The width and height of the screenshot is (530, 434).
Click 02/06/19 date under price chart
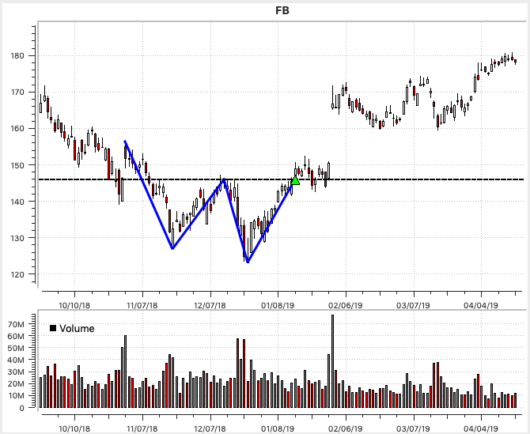(x=346, y=306)
